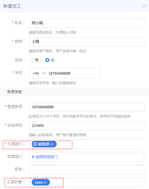The width and height of the screenshot is (149, 189).
Task: Remove the Leon report target tag
Action: pos(45,183)
